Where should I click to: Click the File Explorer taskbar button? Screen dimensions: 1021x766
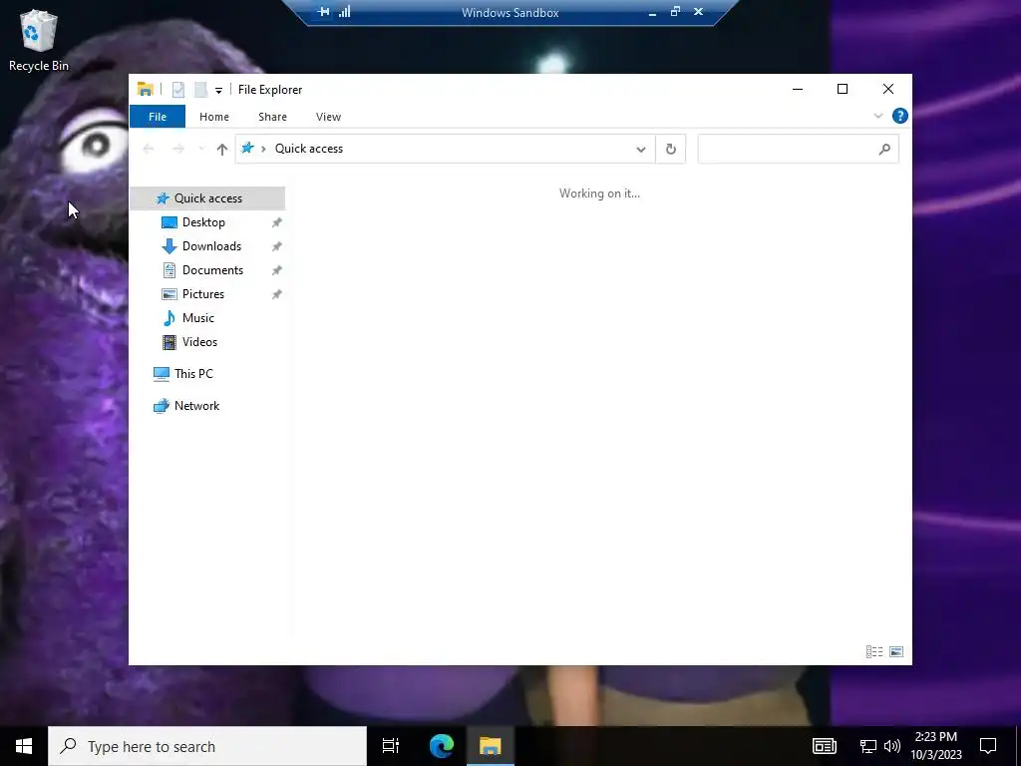491,746
